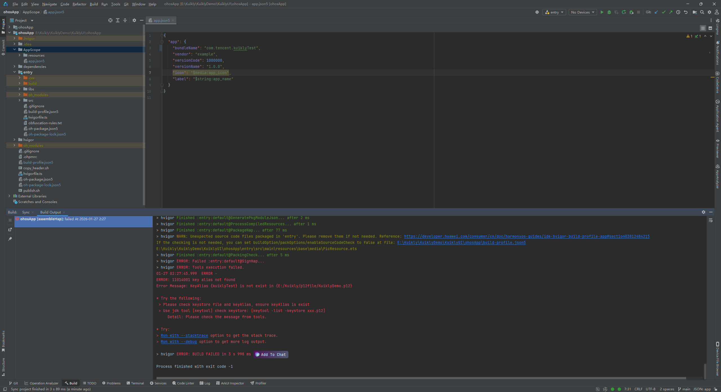721x392 pixels.
Task: Click the Run with --stacktrace link
Action: [184, 335]
